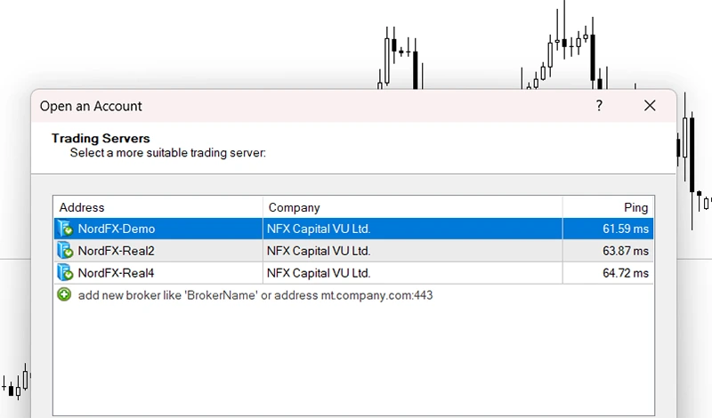
Task: Open help with the question mark button
Action: (599, 106)
